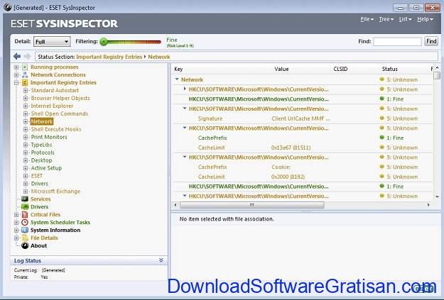Viewport: 444px width, 300px height.
Task: Sort by the Key column header
Action: (x=178, y=69)
